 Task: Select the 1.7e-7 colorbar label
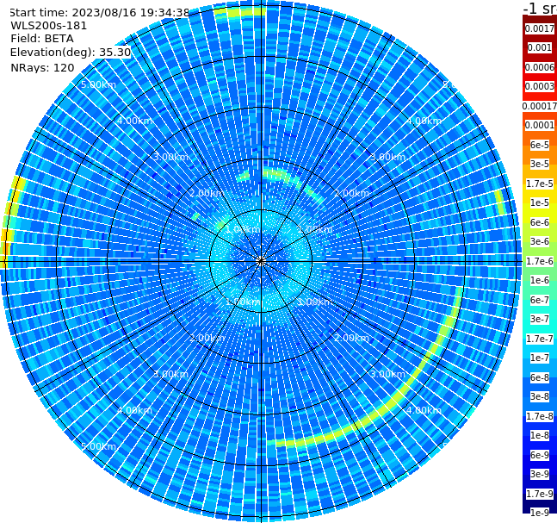(540, 339)
